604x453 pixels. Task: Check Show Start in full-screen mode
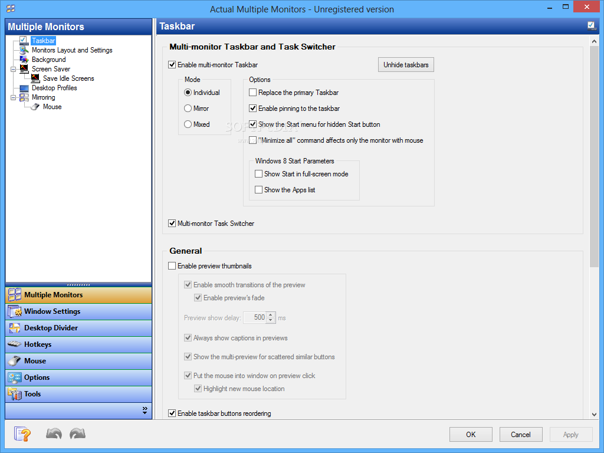click(259, 174)
